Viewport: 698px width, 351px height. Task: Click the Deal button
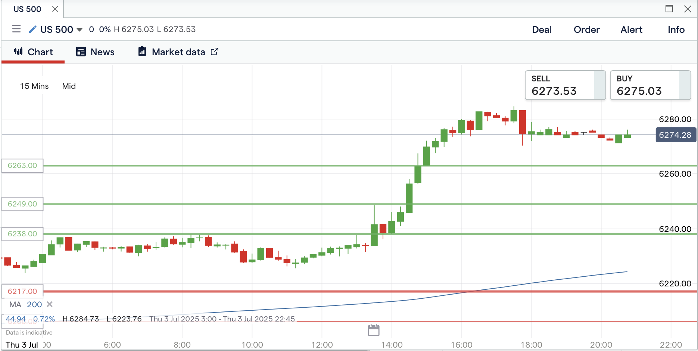[542, 29]
